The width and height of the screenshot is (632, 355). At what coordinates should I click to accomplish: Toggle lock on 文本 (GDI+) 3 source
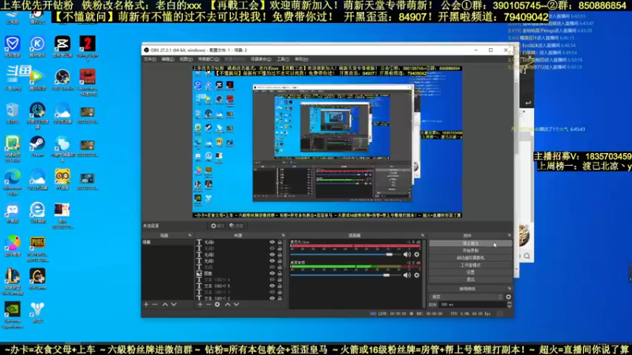[x=280, y=292]
